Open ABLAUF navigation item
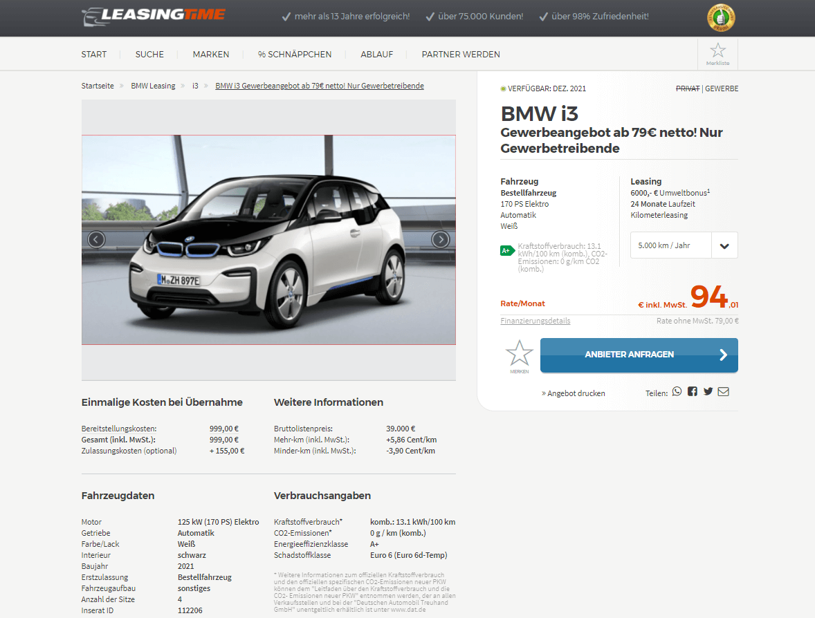The width and height of the screenshot is (815, 618). pos(377,55)
